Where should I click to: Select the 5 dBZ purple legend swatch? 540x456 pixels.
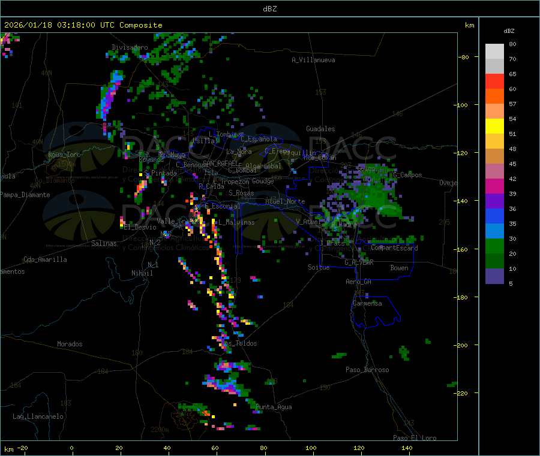click(x=494, y=276)
